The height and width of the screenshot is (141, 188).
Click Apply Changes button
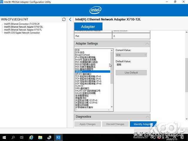(x=88, y=124)
